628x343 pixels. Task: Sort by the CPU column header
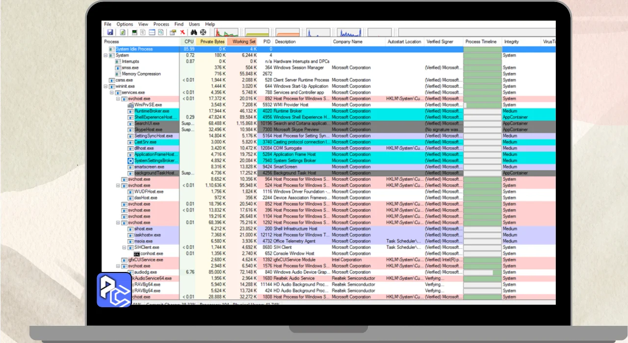pos(189,42)
